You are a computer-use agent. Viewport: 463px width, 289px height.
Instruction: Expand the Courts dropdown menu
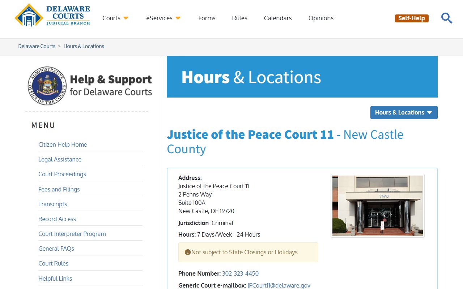[x=115, y=18]
